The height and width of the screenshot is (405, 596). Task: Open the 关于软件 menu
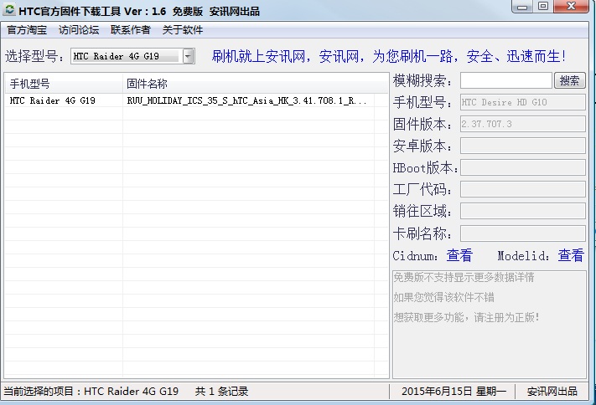pyautogui.click(x=182, y=30)
